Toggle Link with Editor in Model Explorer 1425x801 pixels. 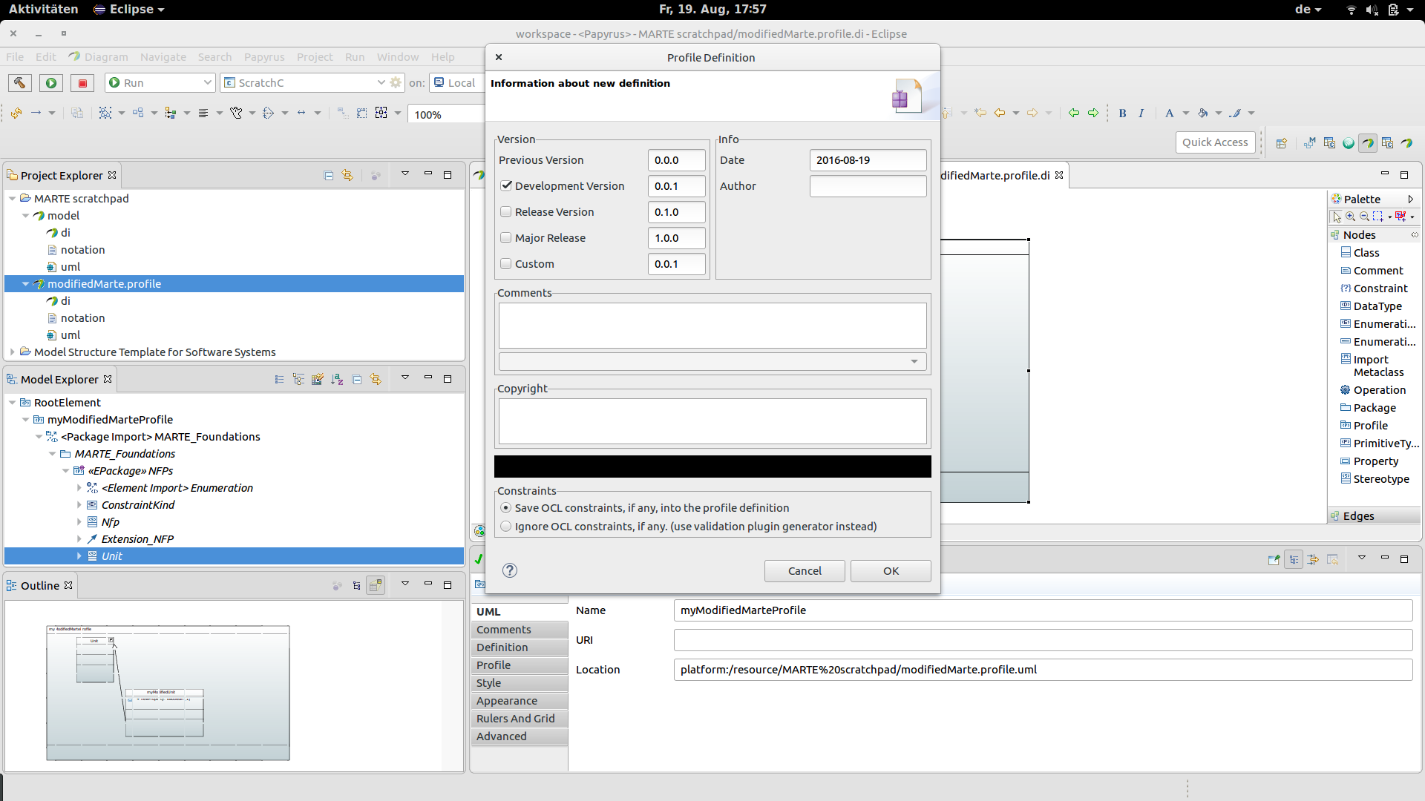point(376,380)
